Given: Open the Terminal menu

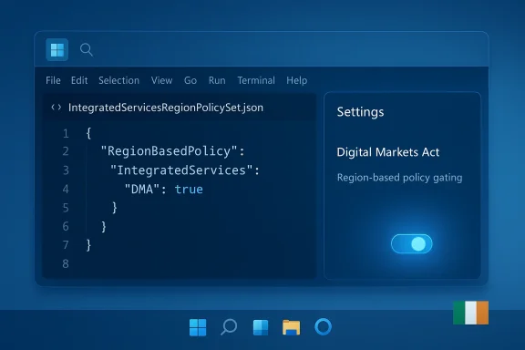Looking at the screenshot, I should pyautogui.click(x=256, y=80).
